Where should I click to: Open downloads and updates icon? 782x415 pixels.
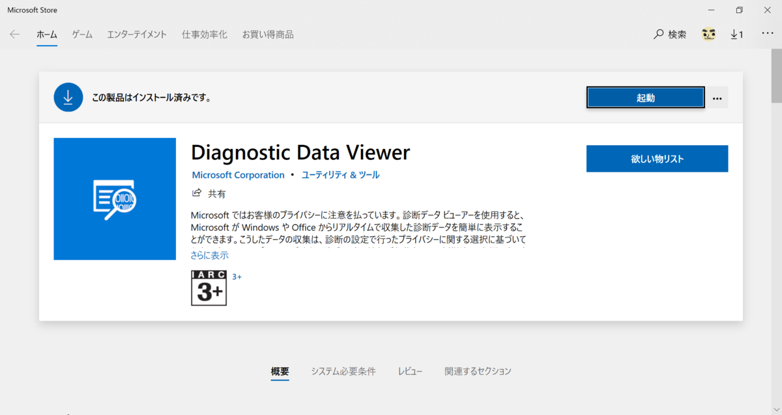point(737,34)
